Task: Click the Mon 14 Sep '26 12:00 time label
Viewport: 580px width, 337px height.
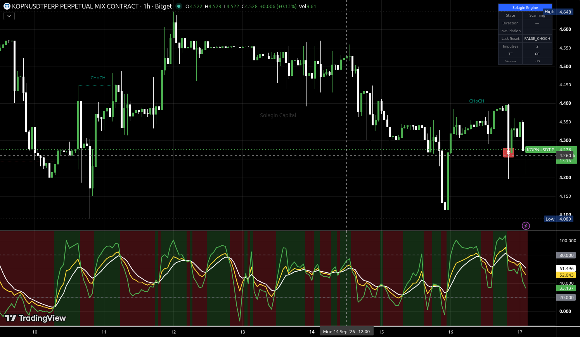Action: [x=346, y=332]
